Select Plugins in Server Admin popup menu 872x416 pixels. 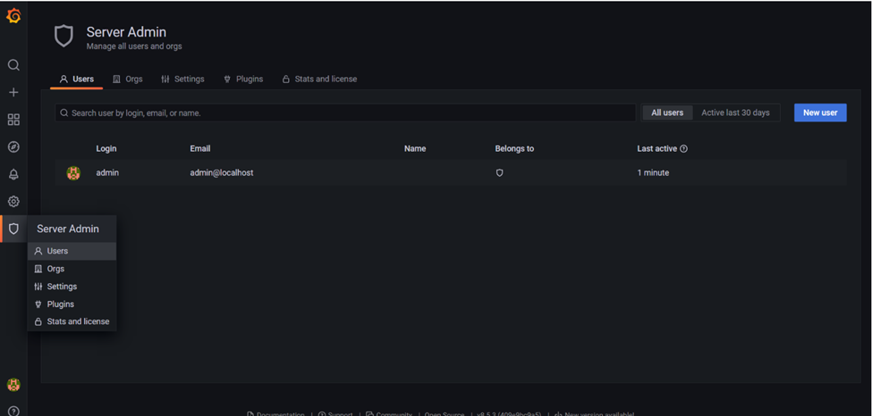point(72,304)
